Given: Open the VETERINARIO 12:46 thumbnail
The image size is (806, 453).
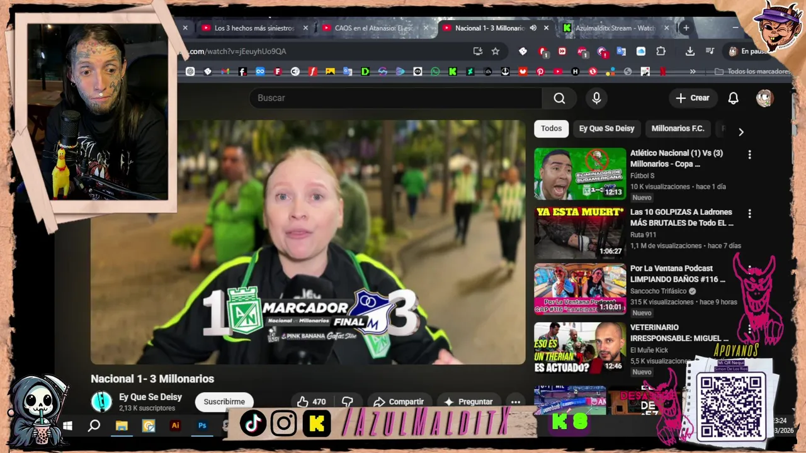Looking at the screenshot, I should 580,349.
